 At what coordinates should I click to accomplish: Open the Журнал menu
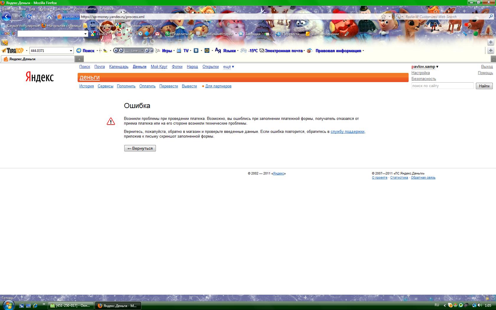pyautogui.click(x=45, y=9)
